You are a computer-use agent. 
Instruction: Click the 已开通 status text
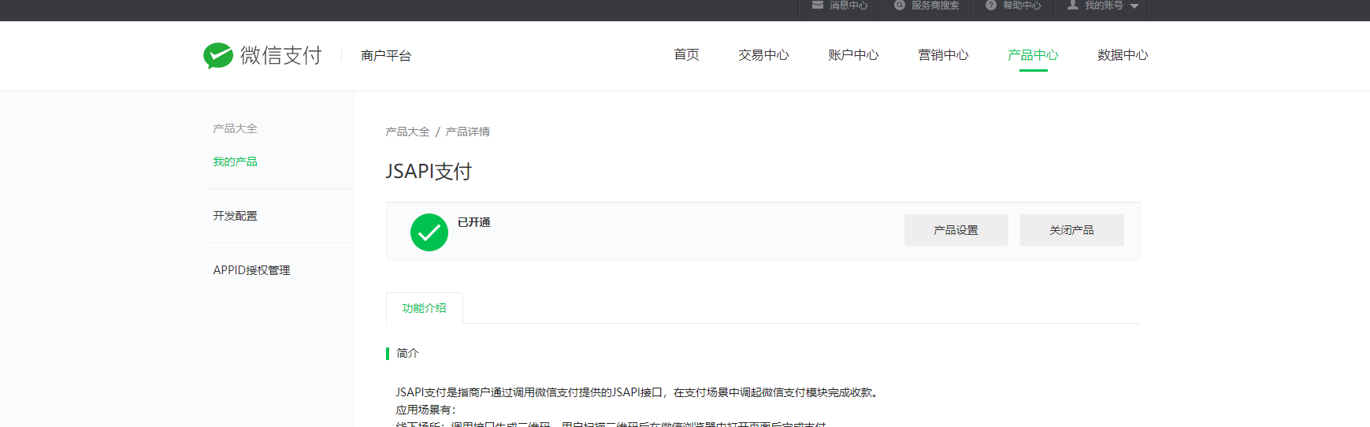473,222
